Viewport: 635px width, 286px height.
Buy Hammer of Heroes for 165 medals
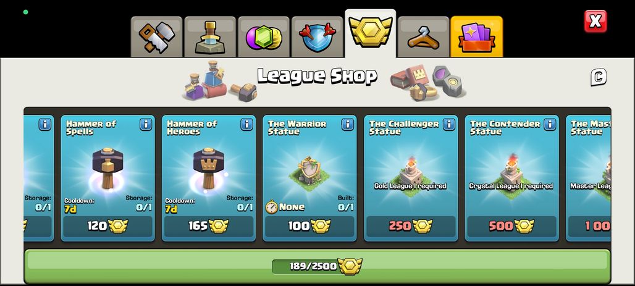tap(209, 226)
